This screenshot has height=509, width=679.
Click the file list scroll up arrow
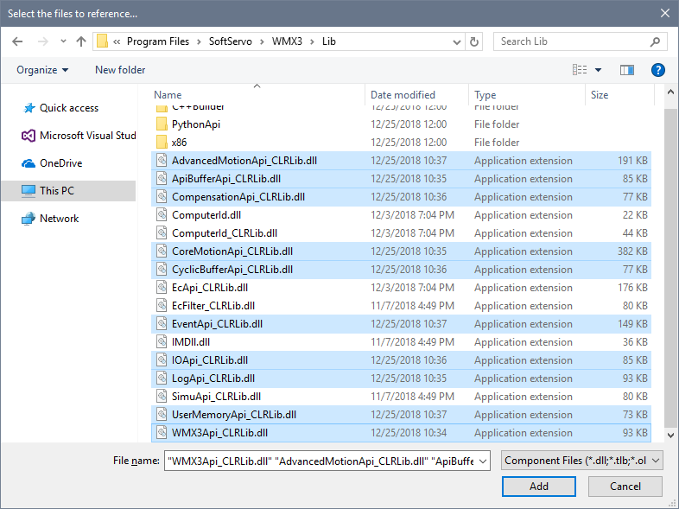(x=670, y=92)
